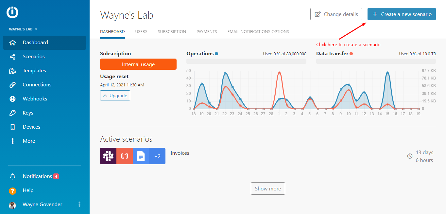
Task: Open Templates puzzle-piece icon in sidebar
Action: [x=13, y=71]
